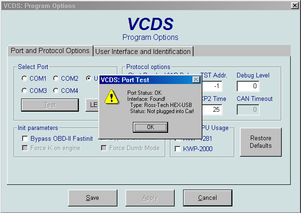Select the COM1 port radio button

point(24,78)
